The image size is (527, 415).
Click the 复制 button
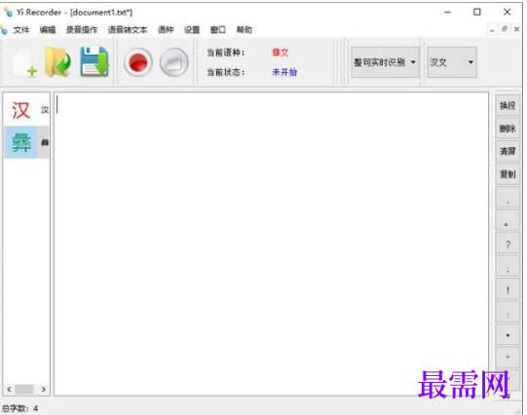[x=508, y=174]
